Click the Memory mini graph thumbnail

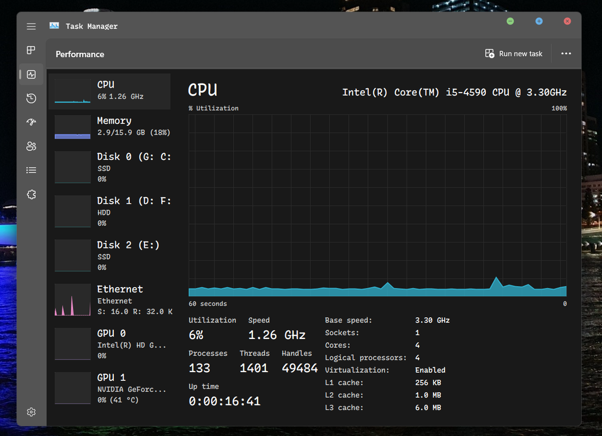[x=72, y=127]
